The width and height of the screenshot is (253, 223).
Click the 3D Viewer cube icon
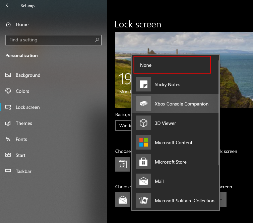point(143,123)
